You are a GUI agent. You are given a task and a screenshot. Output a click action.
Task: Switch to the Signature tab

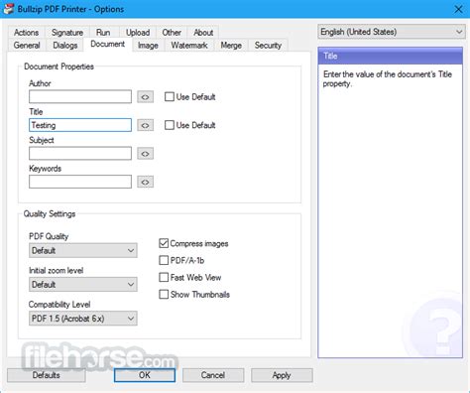click(x=67, y=33)
